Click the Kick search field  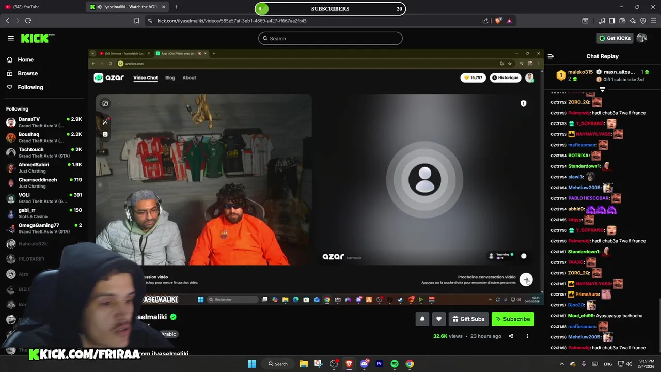pos(330,38)
